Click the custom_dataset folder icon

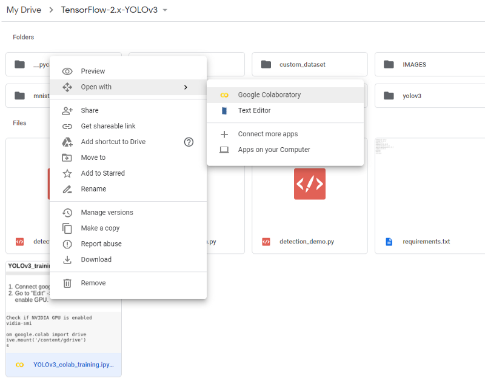point(266,64)
